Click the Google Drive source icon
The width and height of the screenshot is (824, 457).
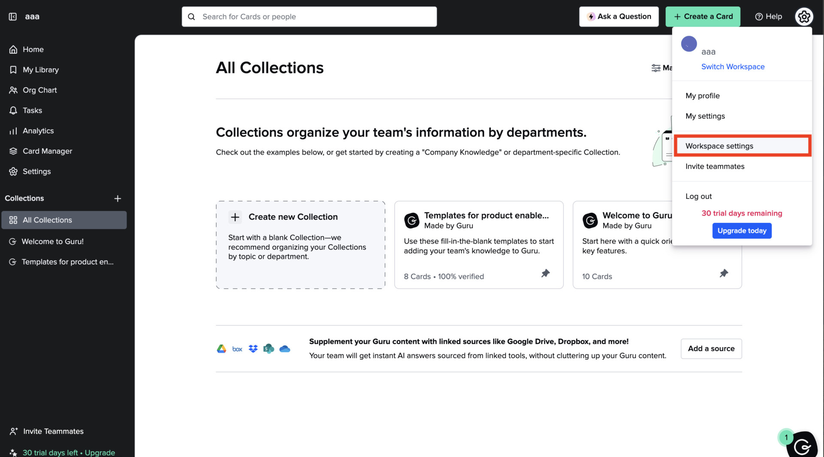[221, 348]
